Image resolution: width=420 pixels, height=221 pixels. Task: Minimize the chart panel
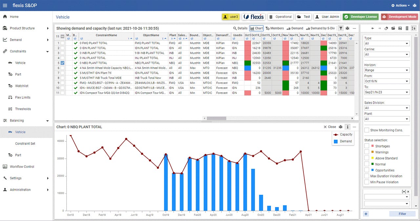[x=354, y=127]
